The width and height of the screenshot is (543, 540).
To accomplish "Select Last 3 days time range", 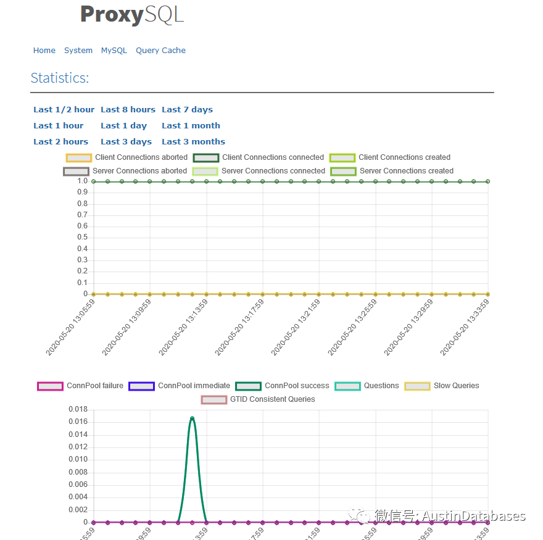I will tap(126, 141).
